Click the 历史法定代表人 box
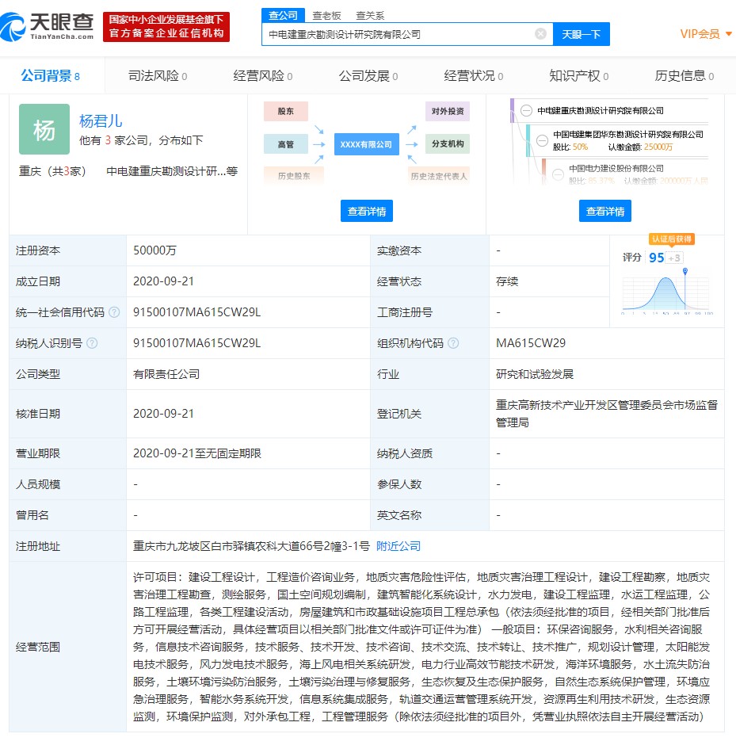Image resolution: width=736 pixels, height=749 pixels. click(x=439, y=176)
